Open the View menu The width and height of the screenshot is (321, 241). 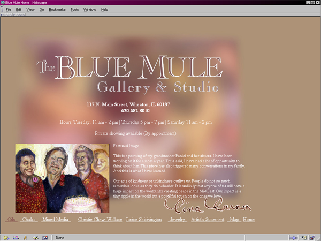[x=30, y=10]
